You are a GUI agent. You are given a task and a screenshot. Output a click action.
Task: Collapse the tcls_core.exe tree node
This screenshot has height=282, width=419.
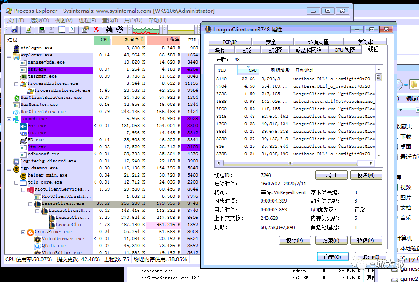click(x=16, y=183)
